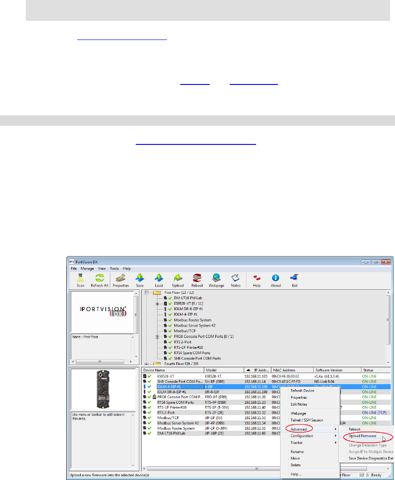
Task: Choose Advanced in the context menu
Action: pos(310,429)
